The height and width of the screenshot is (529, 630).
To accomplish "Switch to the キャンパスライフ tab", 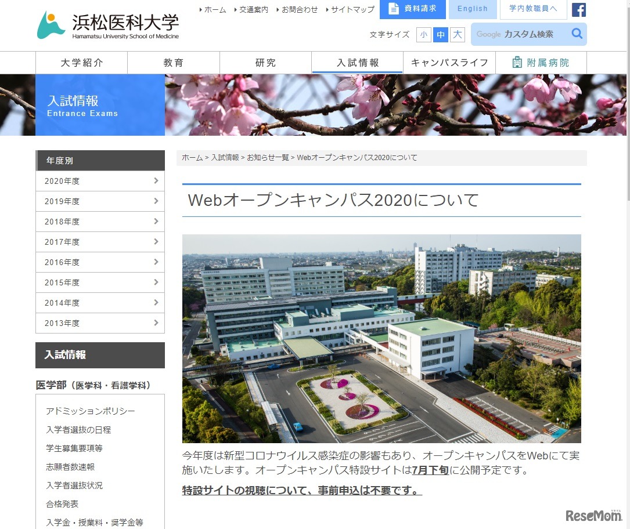I will point(449,62).
